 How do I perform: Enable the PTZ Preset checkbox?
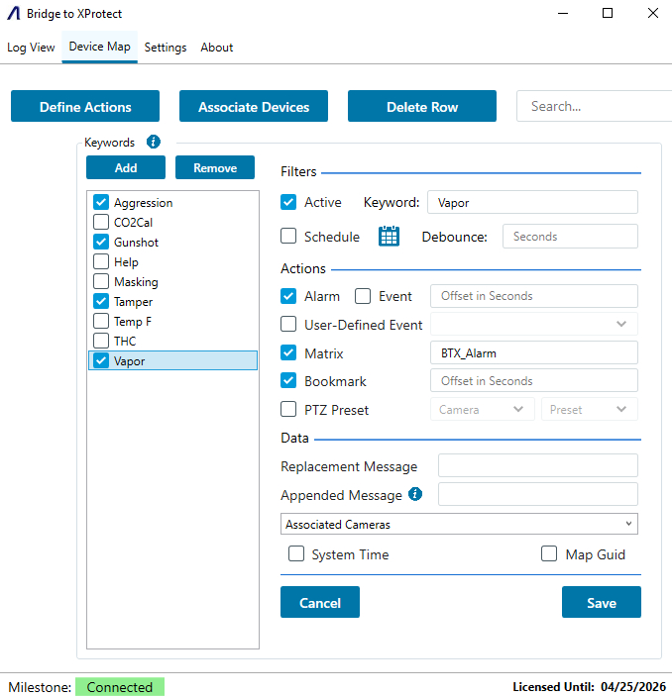pyautogui.click(x=288, y=409)
